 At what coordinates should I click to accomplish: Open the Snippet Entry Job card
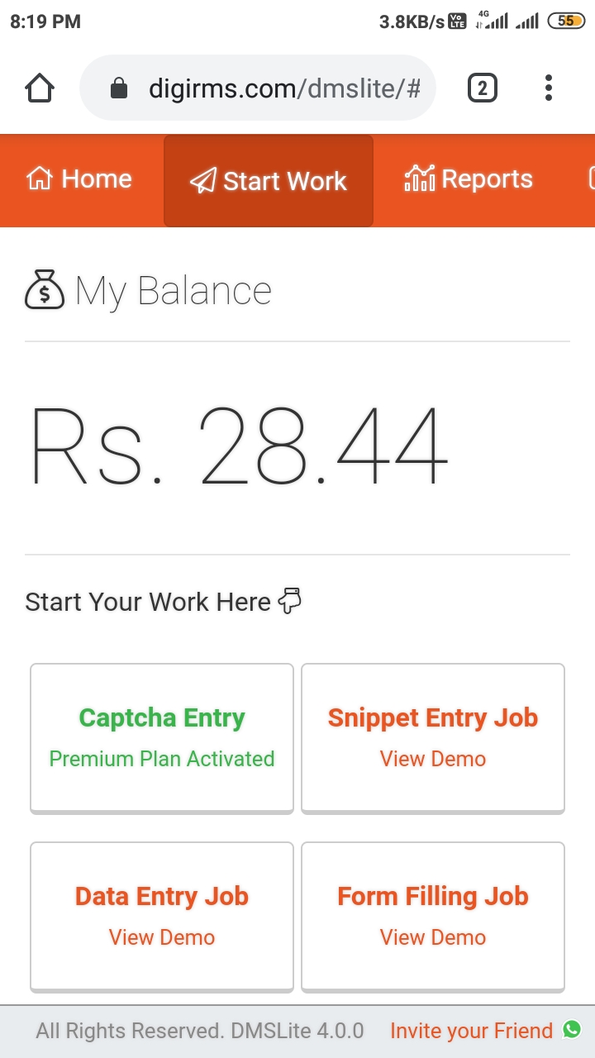(433, 737)
